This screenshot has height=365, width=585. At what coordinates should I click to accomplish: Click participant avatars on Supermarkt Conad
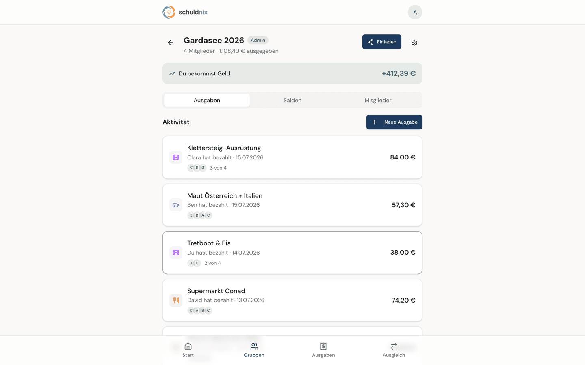(200, 311)
